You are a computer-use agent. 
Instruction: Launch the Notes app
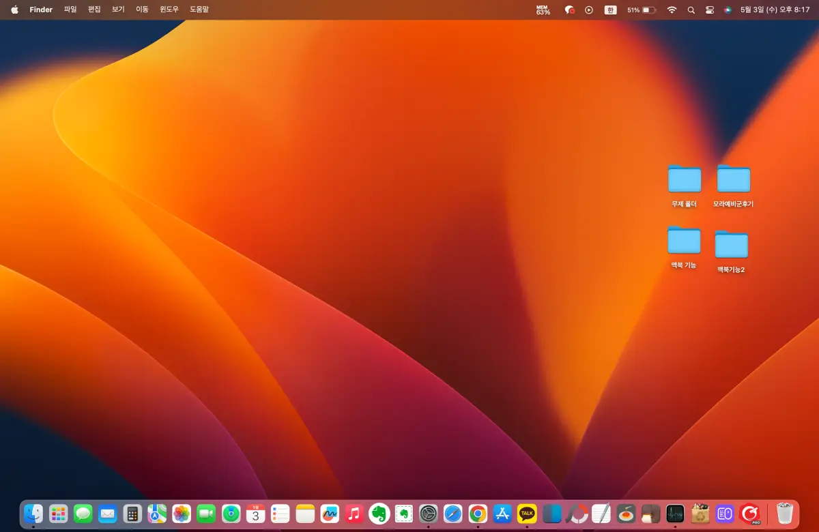[304, 514]
